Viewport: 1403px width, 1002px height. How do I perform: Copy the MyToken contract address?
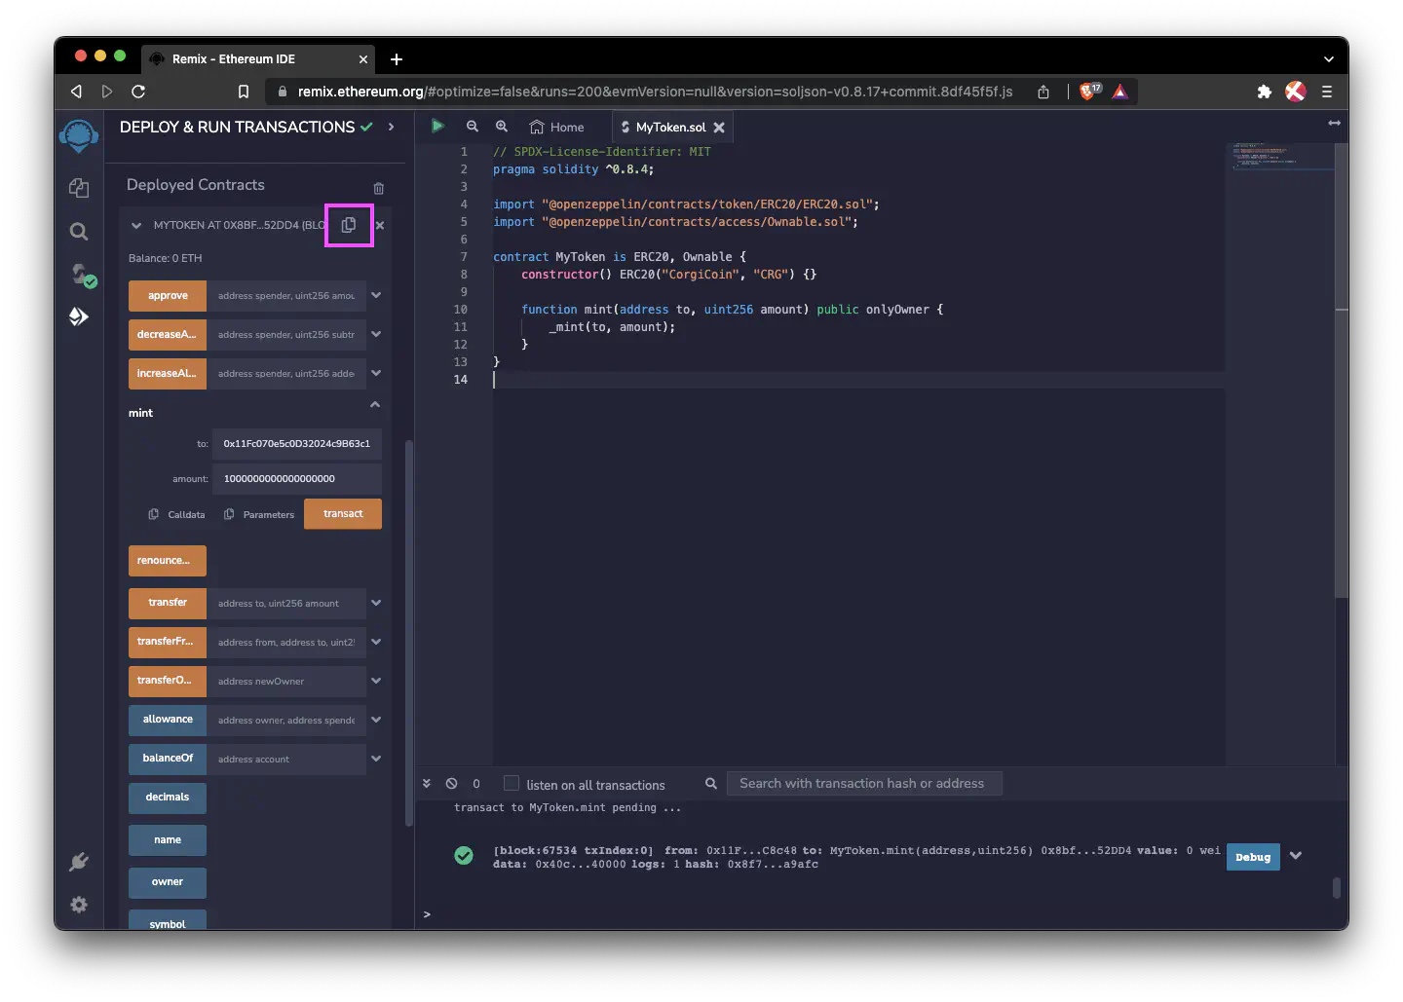[349, 225]
